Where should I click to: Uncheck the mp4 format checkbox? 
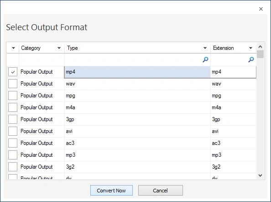click(x=13, y=72)
